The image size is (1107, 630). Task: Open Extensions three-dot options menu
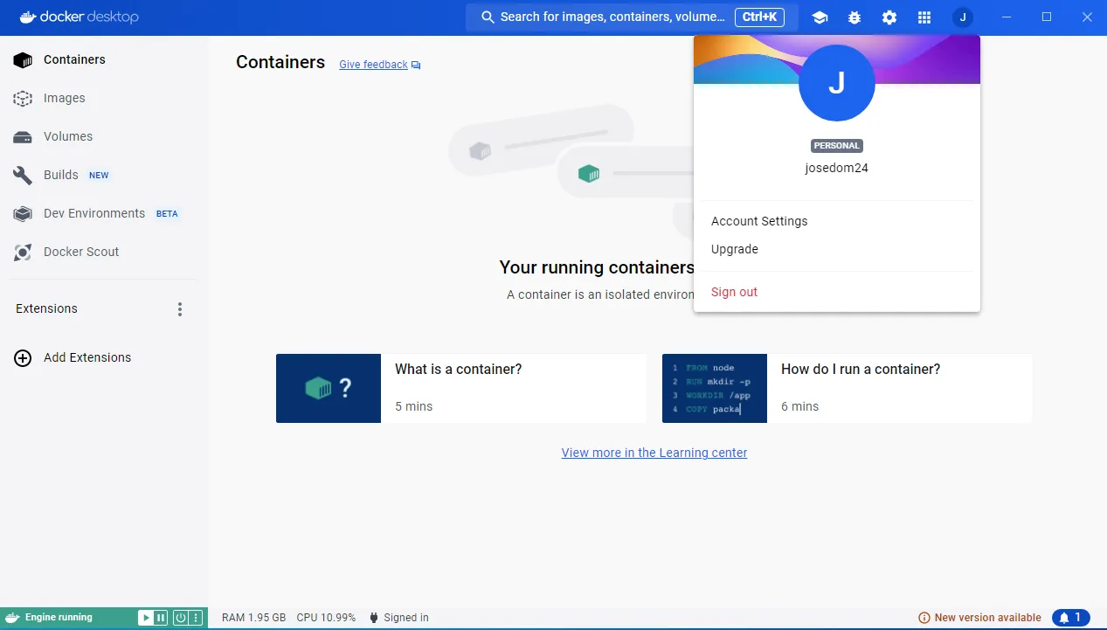180,309
